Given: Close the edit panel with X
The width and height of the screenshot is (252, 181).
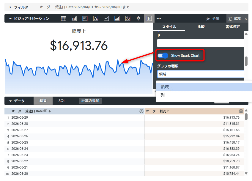Looking at the screenshot, I should pyautogui.click(x=246, y=19).
